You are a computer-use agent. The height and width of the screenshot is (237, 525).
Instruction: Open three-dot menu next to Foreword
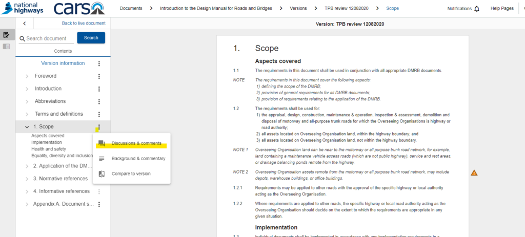[99, 76]
